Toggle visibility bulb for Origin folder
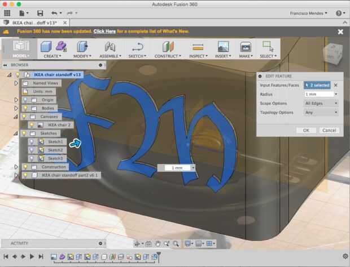350x267 pixels. click(25, 100)
